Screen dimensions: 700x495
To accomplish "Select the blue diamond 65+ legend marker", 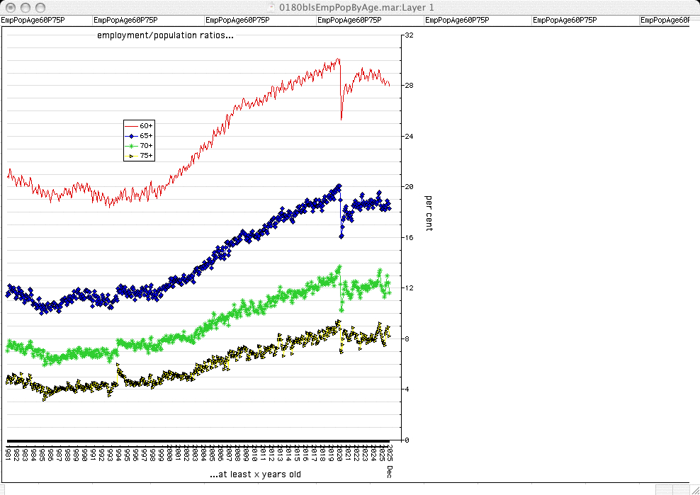I will click(131, 135).
